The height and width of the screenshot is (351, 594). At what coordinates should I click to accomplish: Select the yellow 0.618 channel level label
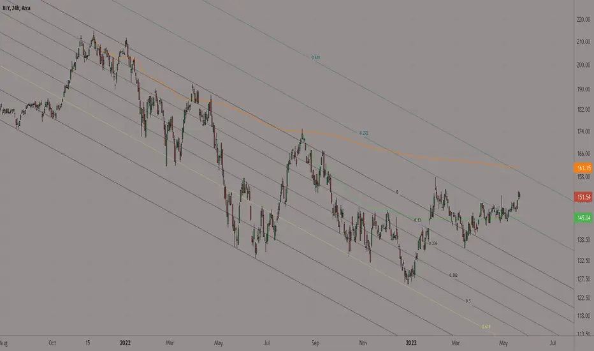tap(486, 327)
